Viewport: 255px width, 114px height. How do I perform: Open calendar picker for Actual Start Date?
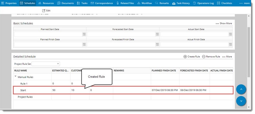coord(230,34)
